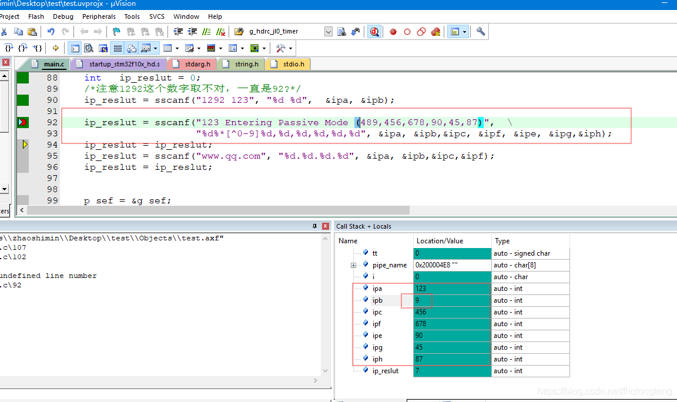Uncomment the selection with red X icon
The image size is (677, 402).
[x=220, y=32]
